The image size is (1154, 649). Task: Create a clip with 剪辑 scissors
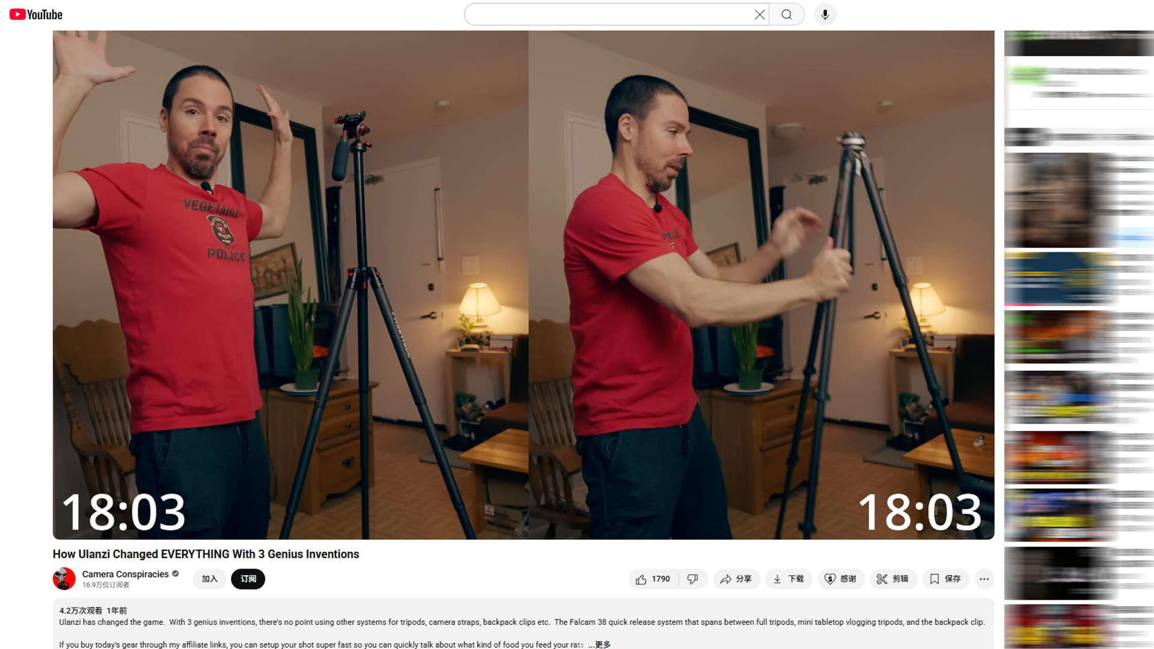[893, 579]
